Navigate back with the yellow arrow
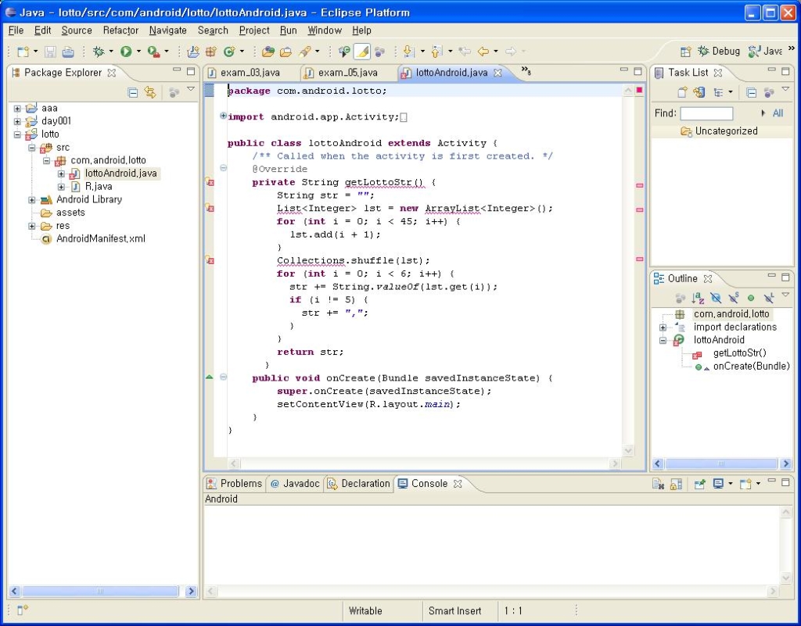The width and height of the screenshot is (801, 626). coord(483,51)
